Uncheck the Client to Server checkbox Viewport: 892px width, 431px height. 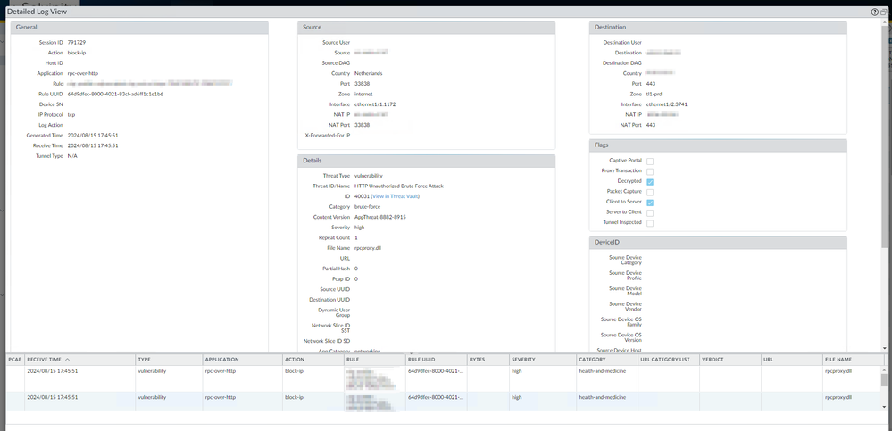pos(650,203)
